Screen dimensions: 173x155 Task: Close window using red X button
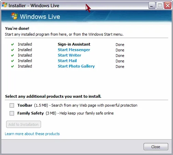coord(168,5)
